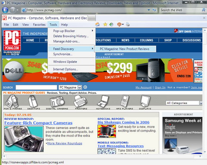Click the search magnifier icon
Image resolution: width=207 pixels, height=165 pixels.
(204, 10)
